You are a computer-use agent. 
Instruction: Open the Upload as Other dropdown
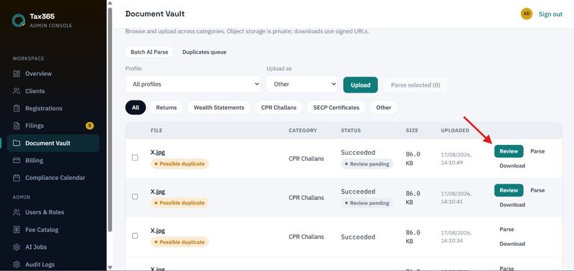302,84
